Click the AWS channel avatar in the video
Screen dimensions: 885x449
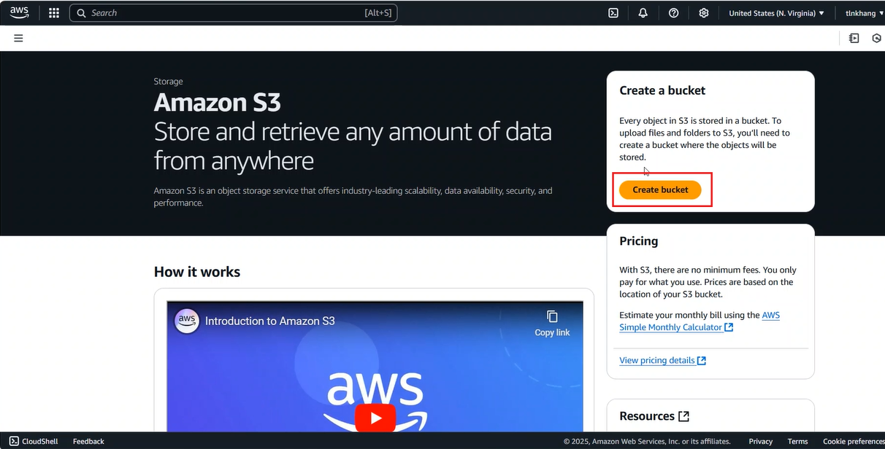pos(187,321)
